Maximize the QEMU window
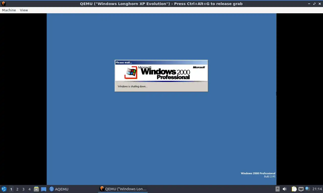 pos(314,4)
